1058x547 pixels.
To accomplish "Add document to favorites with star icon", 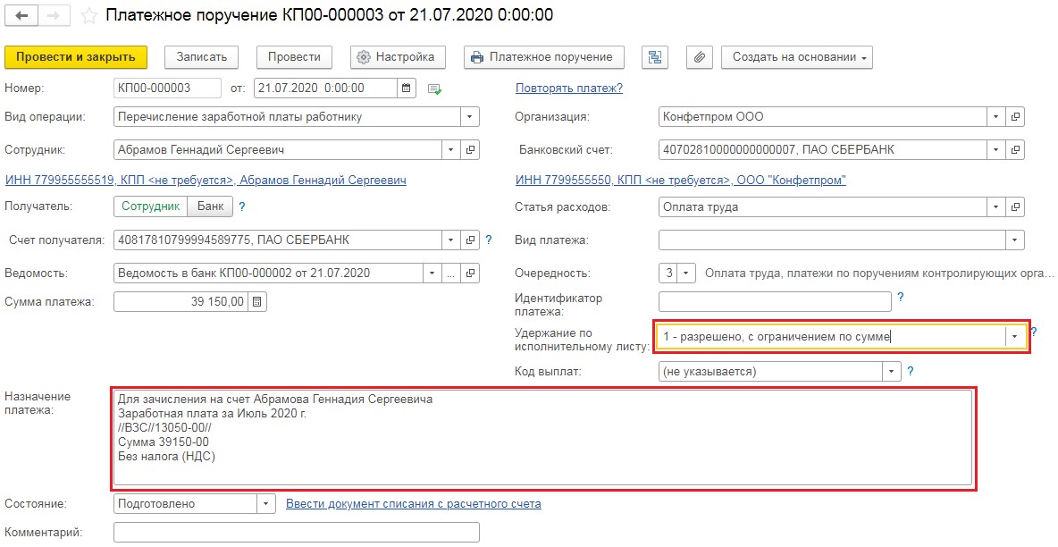I will click(89, 15).
